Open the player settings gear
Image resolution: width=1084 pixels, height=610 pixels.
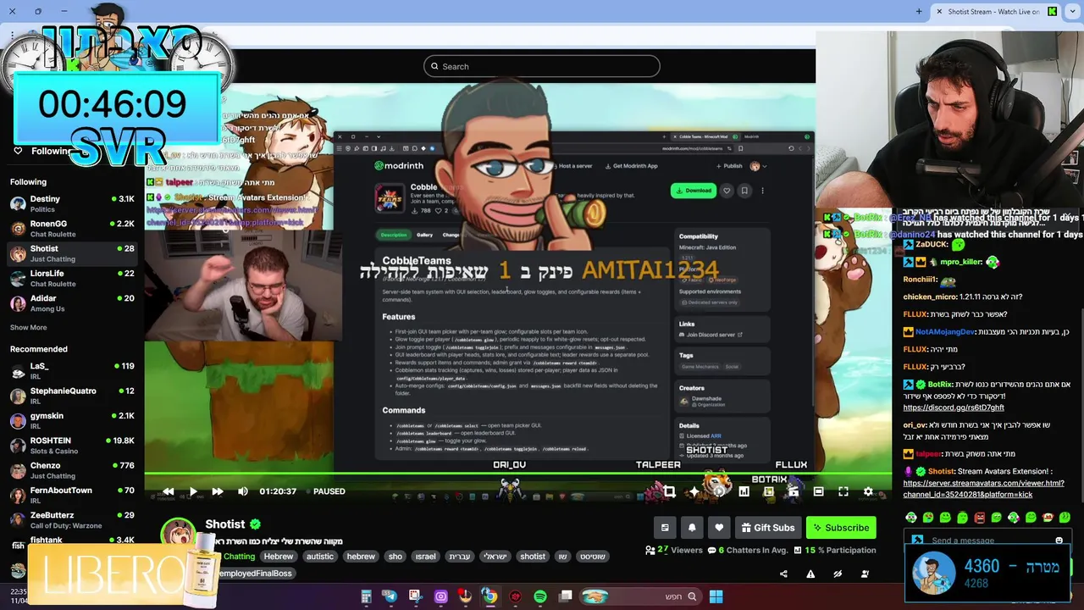(x=868, y=491)
